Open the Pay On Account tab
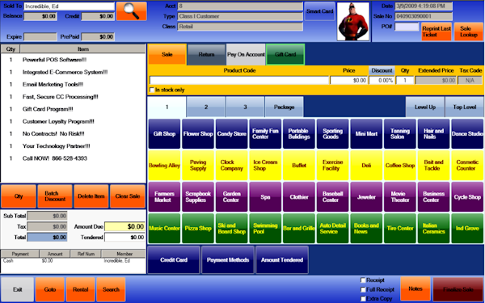485x303 pixels. pyautogui.click(x=246, y=54)
